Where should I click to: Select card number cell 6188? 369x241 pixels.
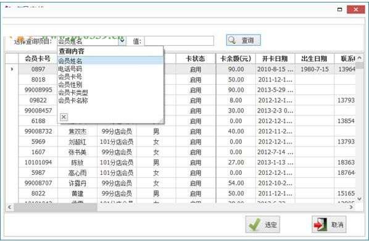point(38,121)
